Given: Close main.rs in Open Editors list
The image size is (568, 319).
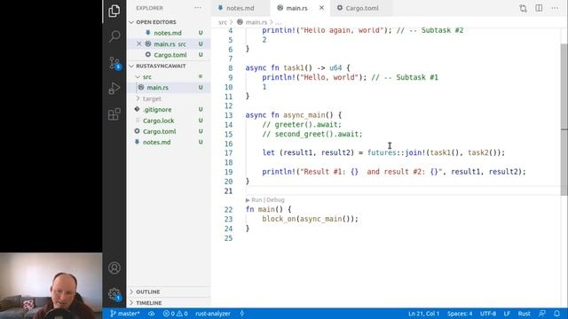Looking at the screenshot, I should pos(139,43).
